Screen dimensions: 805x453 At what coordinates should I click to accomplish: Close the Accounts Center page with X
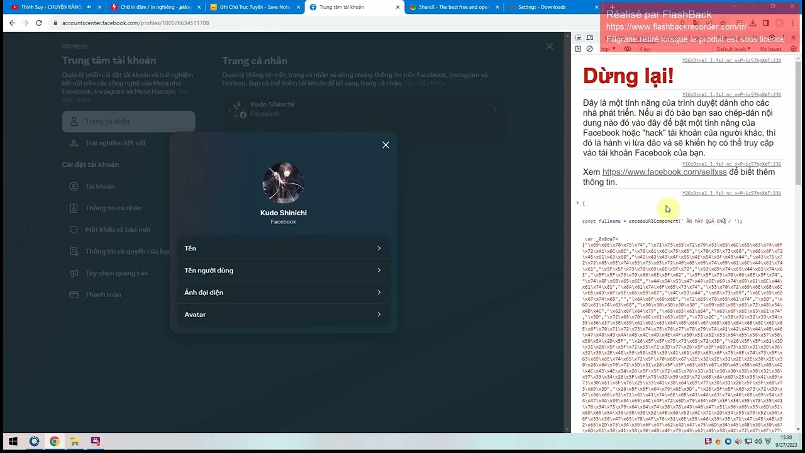point(550,46)
